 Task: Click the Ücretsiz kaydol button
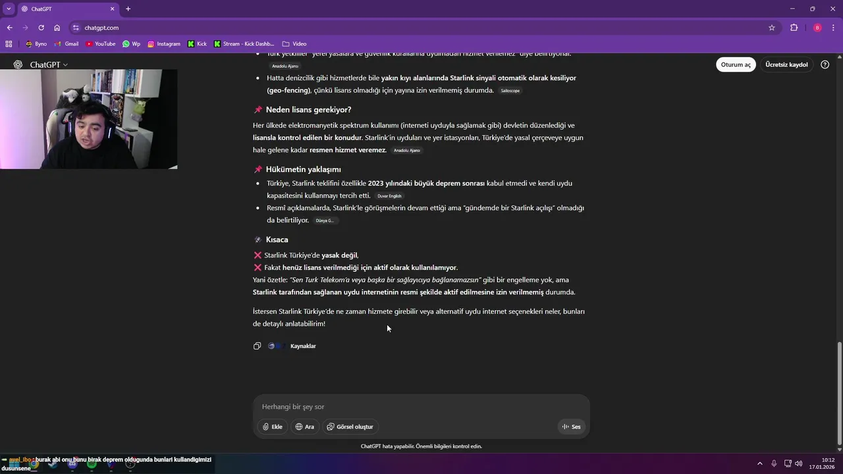(786, 65)
